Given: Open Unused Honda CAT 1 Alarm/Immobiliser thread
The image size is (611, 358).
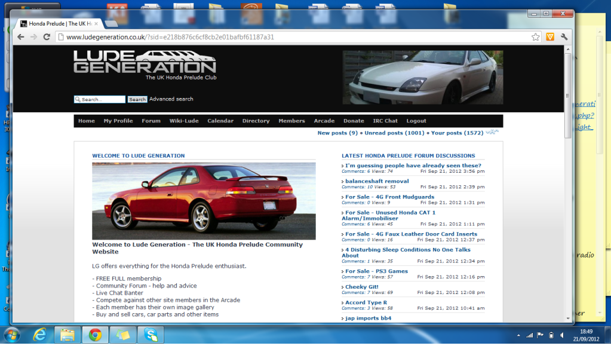Looking at the screenshot, I should click(388, 215).
